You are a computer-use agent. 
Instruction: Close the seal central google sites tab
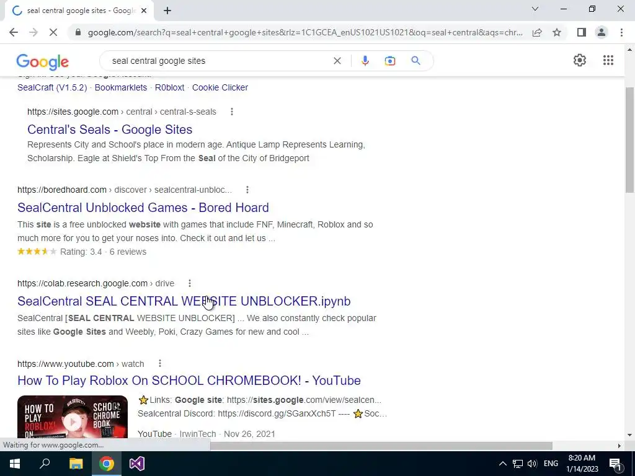[x=144, y=11]
